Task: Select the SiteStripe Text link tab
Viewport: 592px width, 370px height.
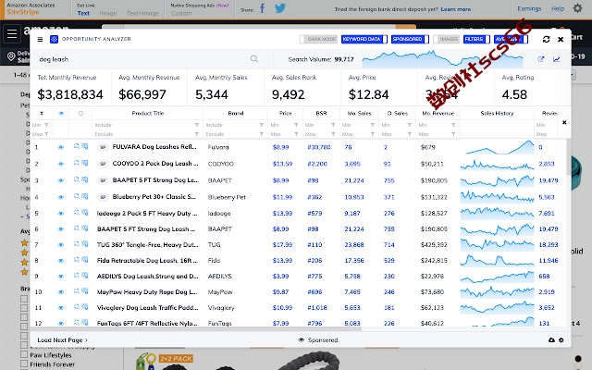Action: tap(83, 13)
